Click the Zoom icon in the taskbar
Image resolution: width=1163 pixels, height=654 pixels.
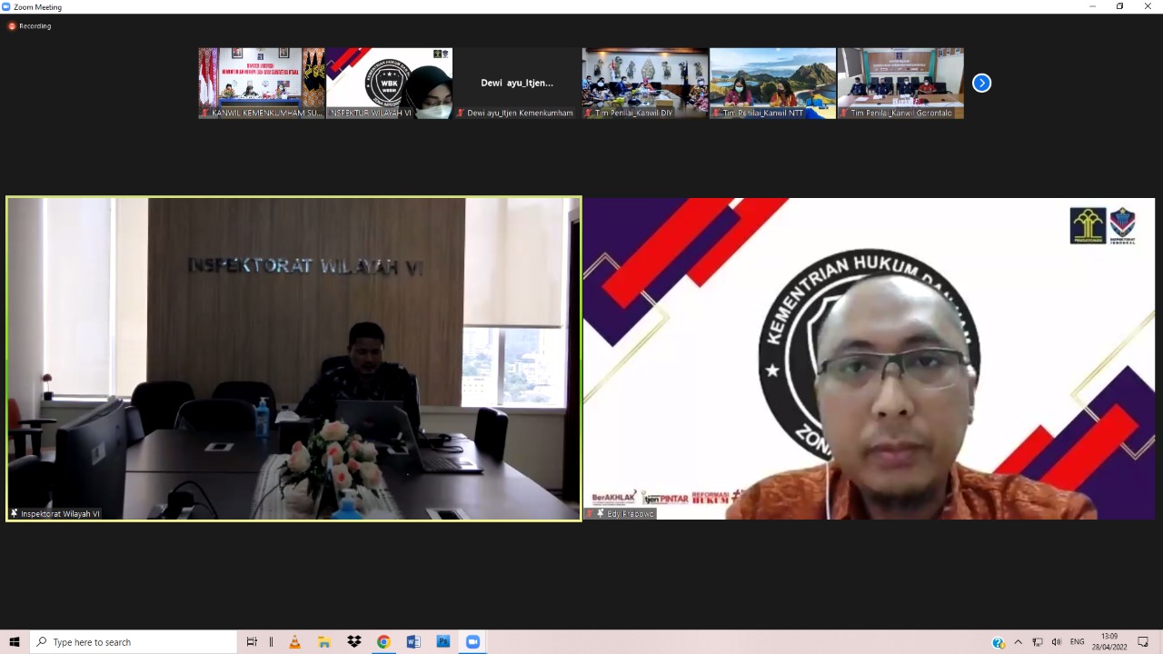click(x=472, y=642)
